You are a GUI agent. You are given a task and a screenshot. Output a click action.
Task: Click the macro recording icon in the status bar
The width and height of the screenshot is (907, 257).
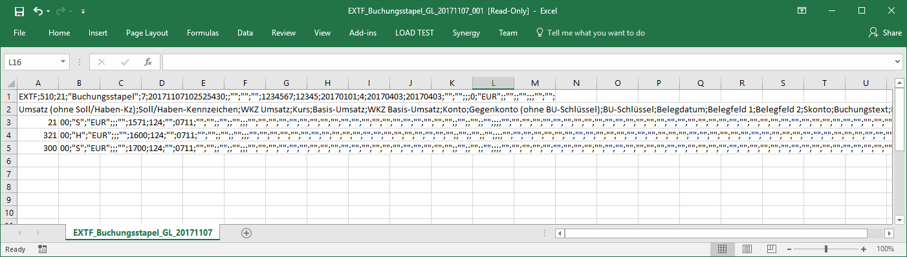(x=42, y=249)
